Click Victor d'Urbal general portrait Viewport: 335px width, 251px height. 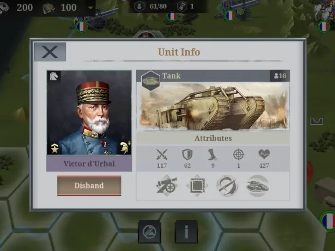(x=89, y=113)
